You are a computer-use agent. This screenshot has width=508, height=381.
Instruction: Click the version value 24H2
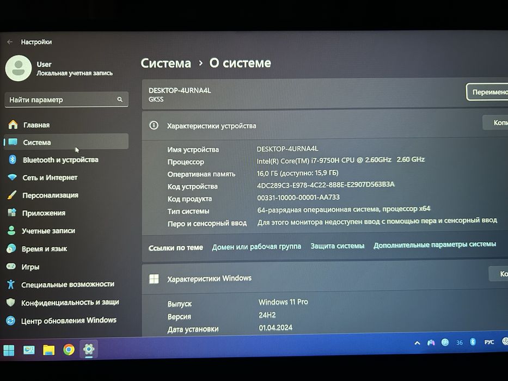point(267,315)
